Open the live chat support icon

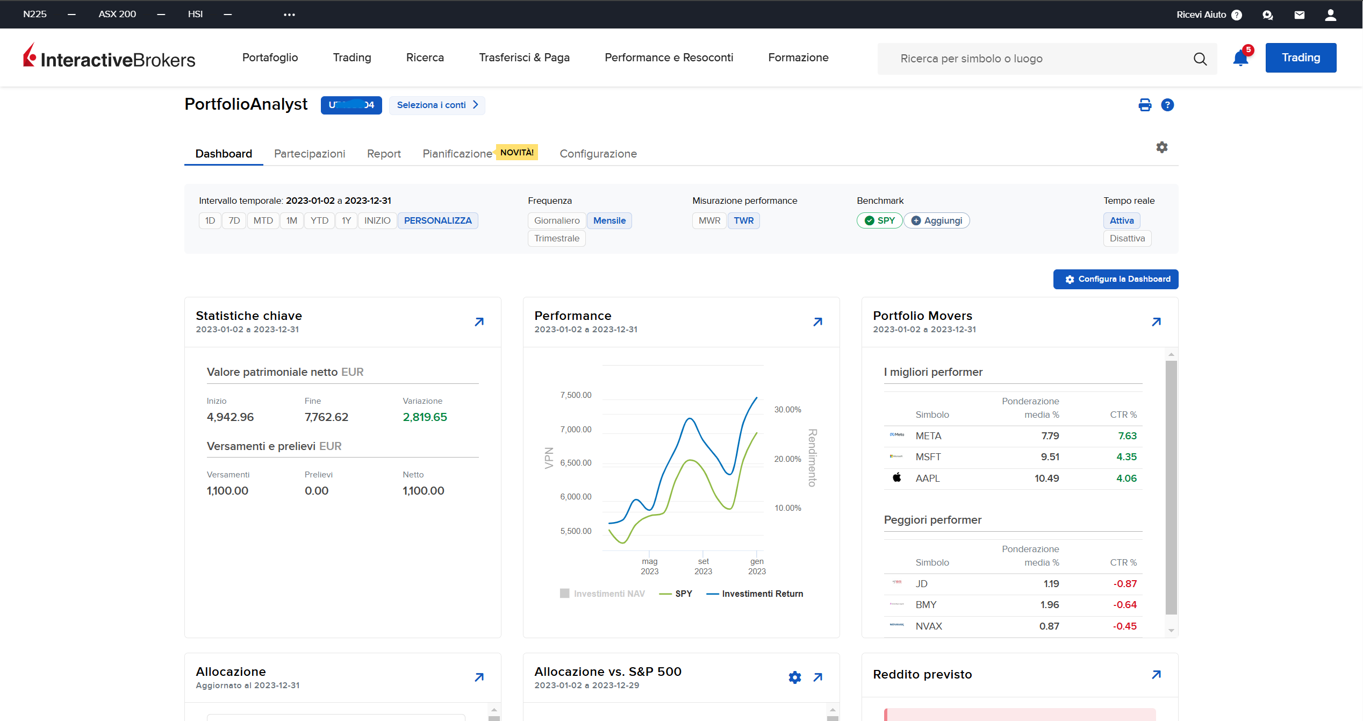tap(1268, 15)
